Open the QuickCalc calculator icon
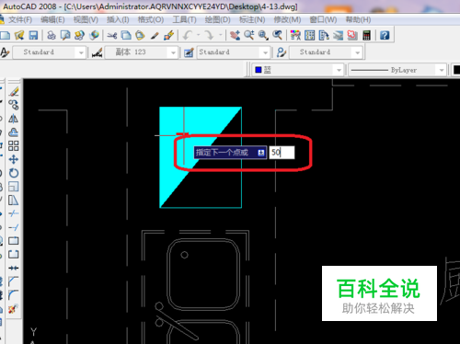 366,35
